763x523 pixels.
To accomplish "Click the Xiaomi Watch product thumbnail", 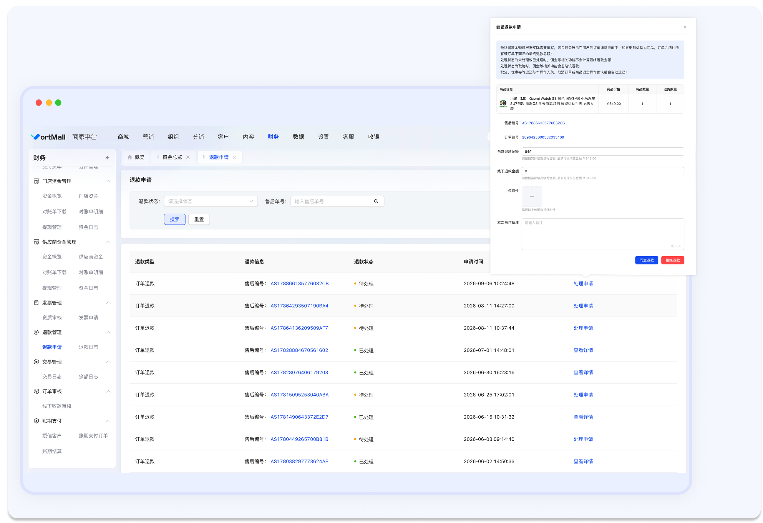I will coord(503,104).
